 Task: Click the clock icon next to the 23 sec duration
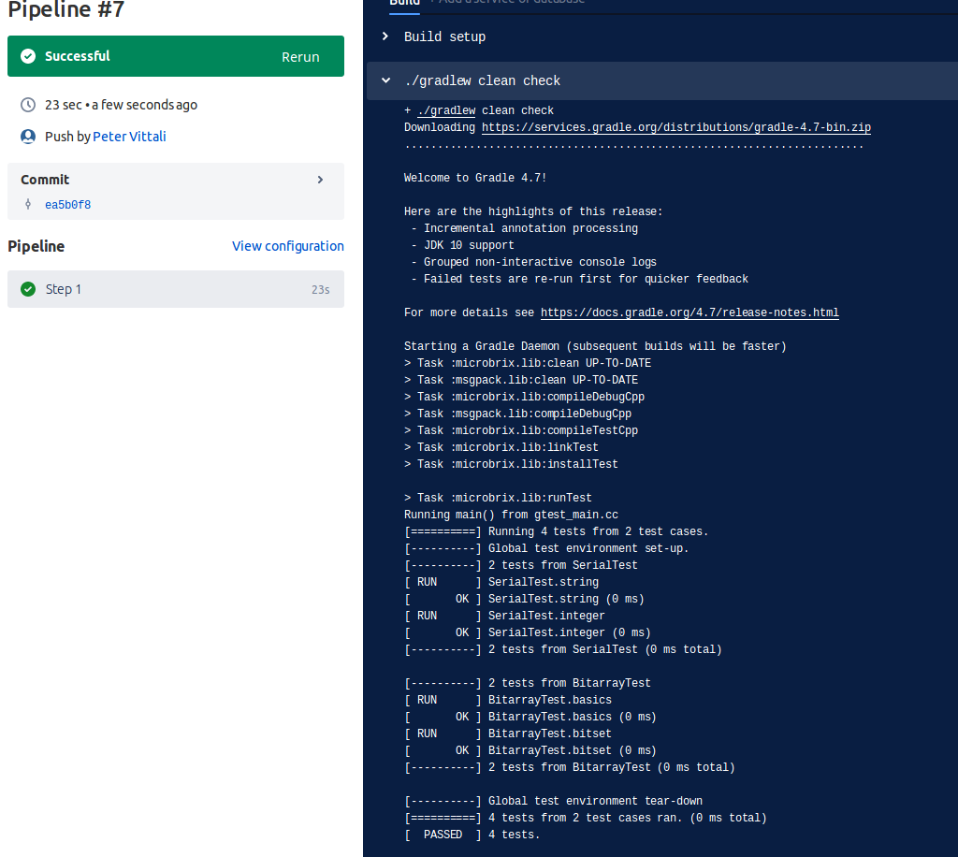[x=27, y=104]
